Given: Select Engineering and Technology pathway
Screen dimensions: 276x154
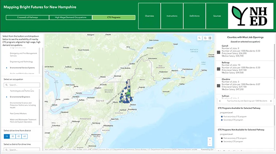Looking at the screenshot, I should pyautogui.click(x=21, y=62).
